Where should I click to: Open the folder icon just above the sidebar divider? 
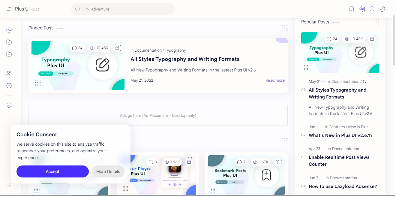[x=9, y=54]
